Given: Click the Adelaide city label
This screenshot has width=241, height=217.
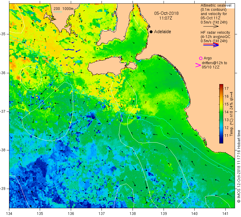Looking at the screenshot, I should click(x=162, y=32).
